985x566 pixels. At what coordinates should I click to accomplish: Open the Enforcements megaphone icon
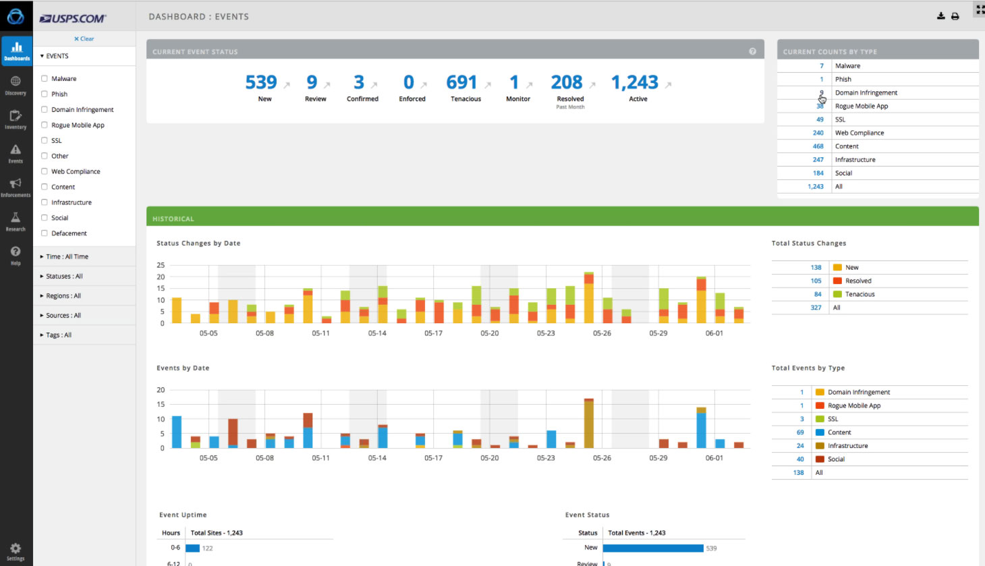pos(16,186)
